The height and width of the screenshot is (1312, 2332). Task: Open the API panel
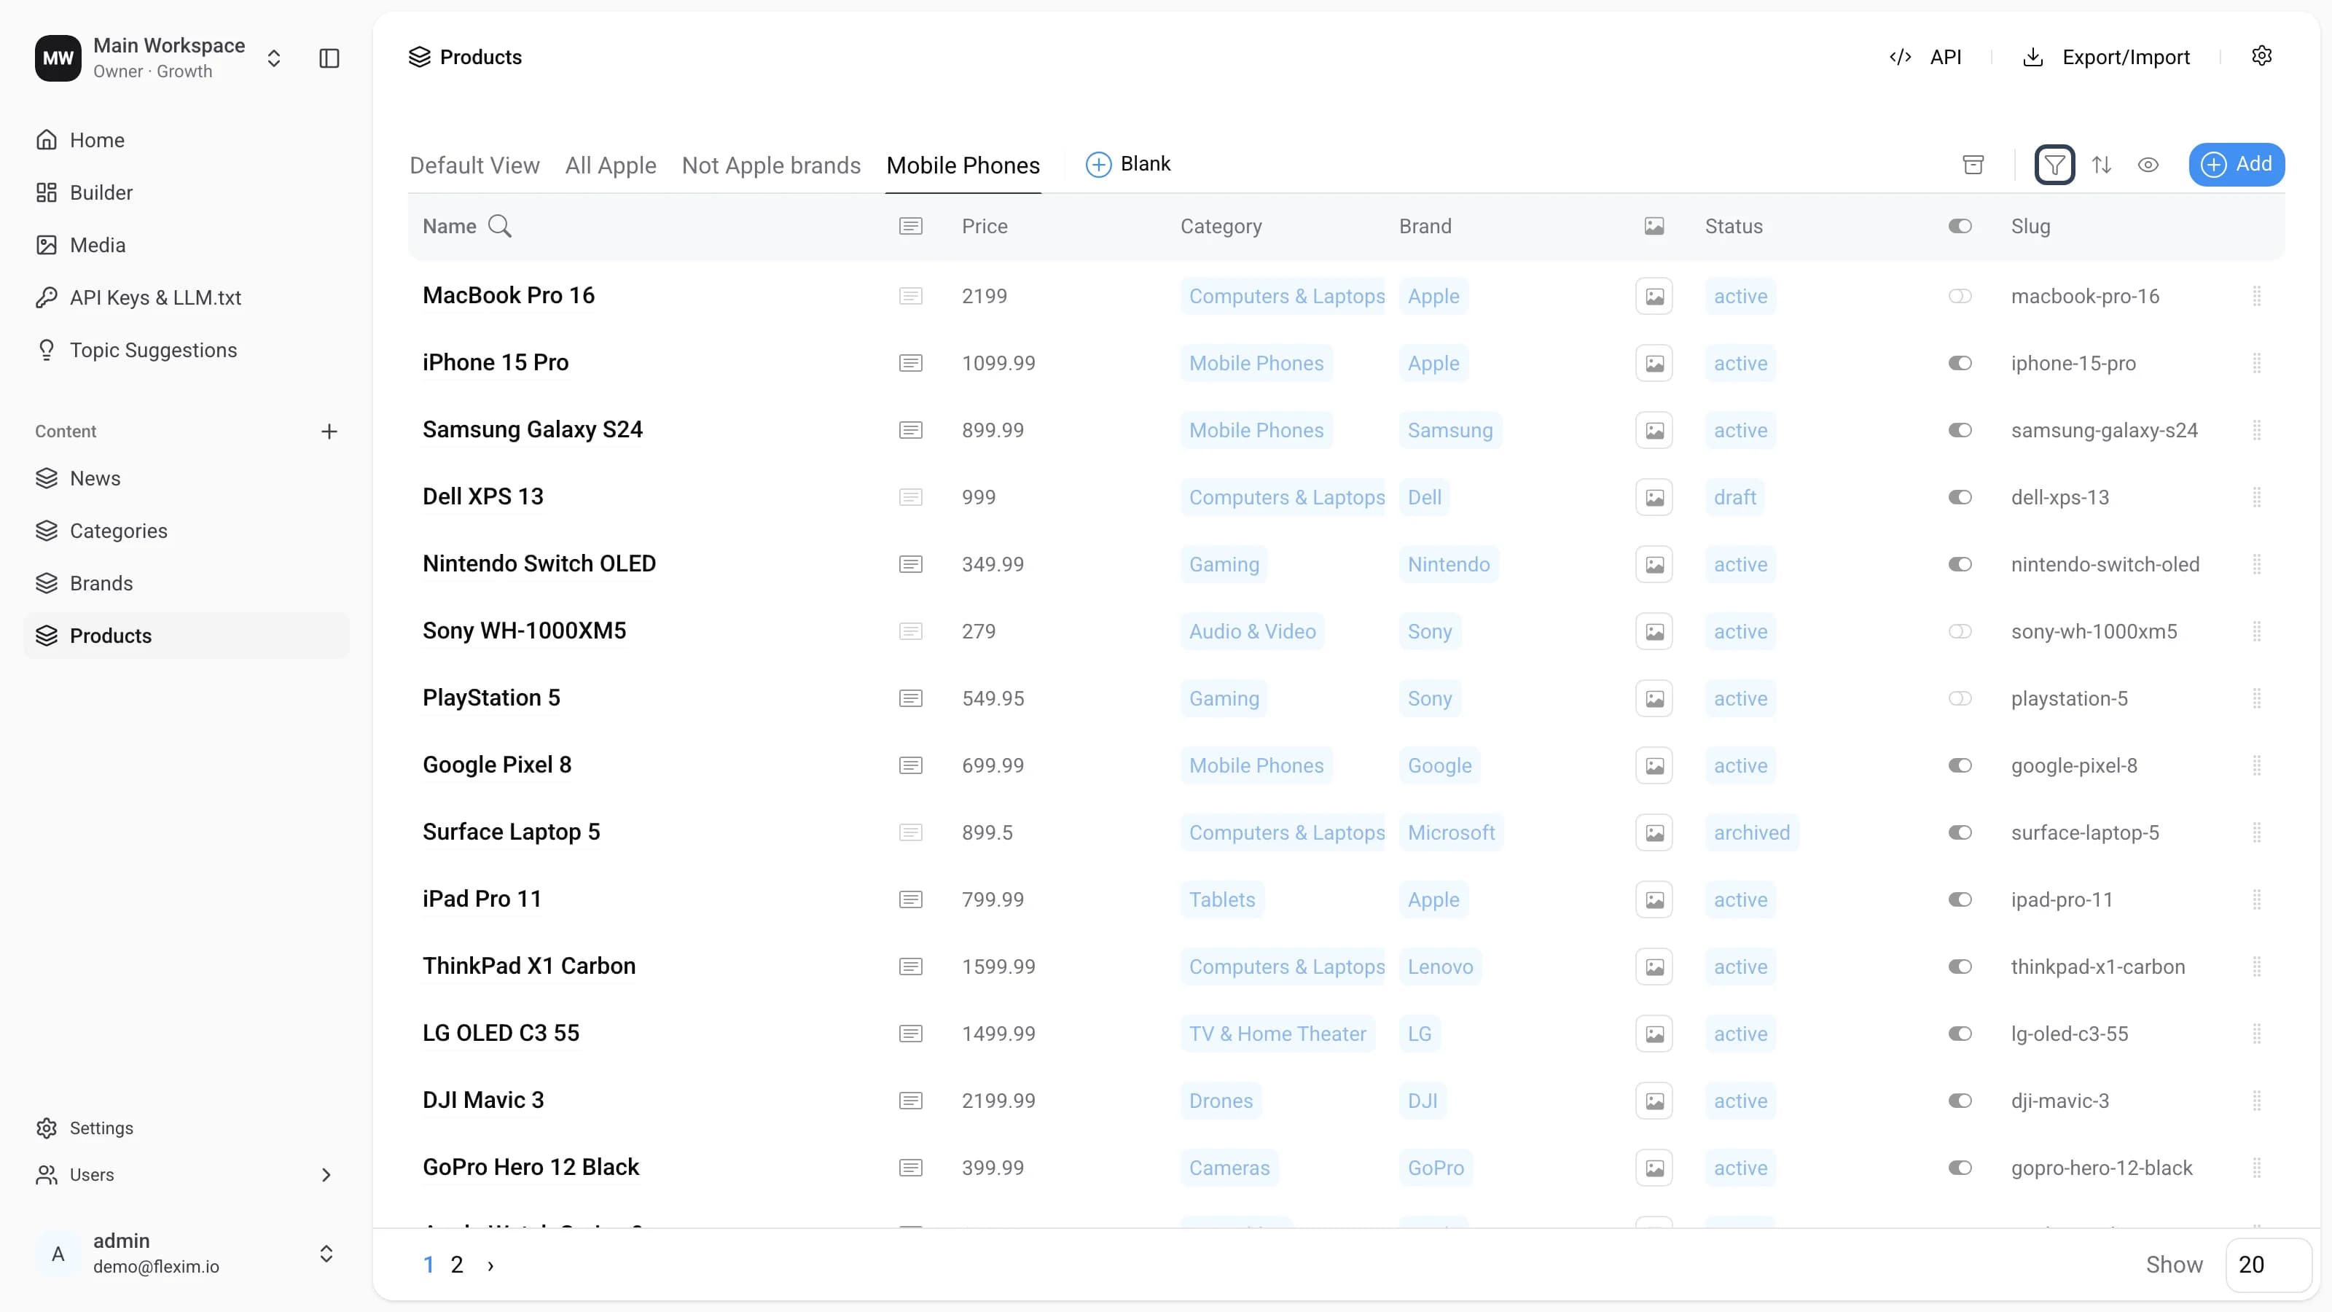click(x=1925, y=57)
